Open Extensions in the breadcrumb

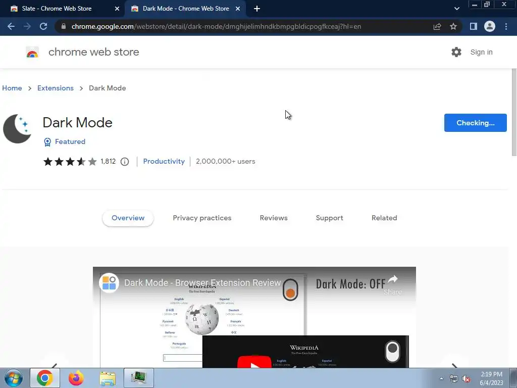click(56, 88)
